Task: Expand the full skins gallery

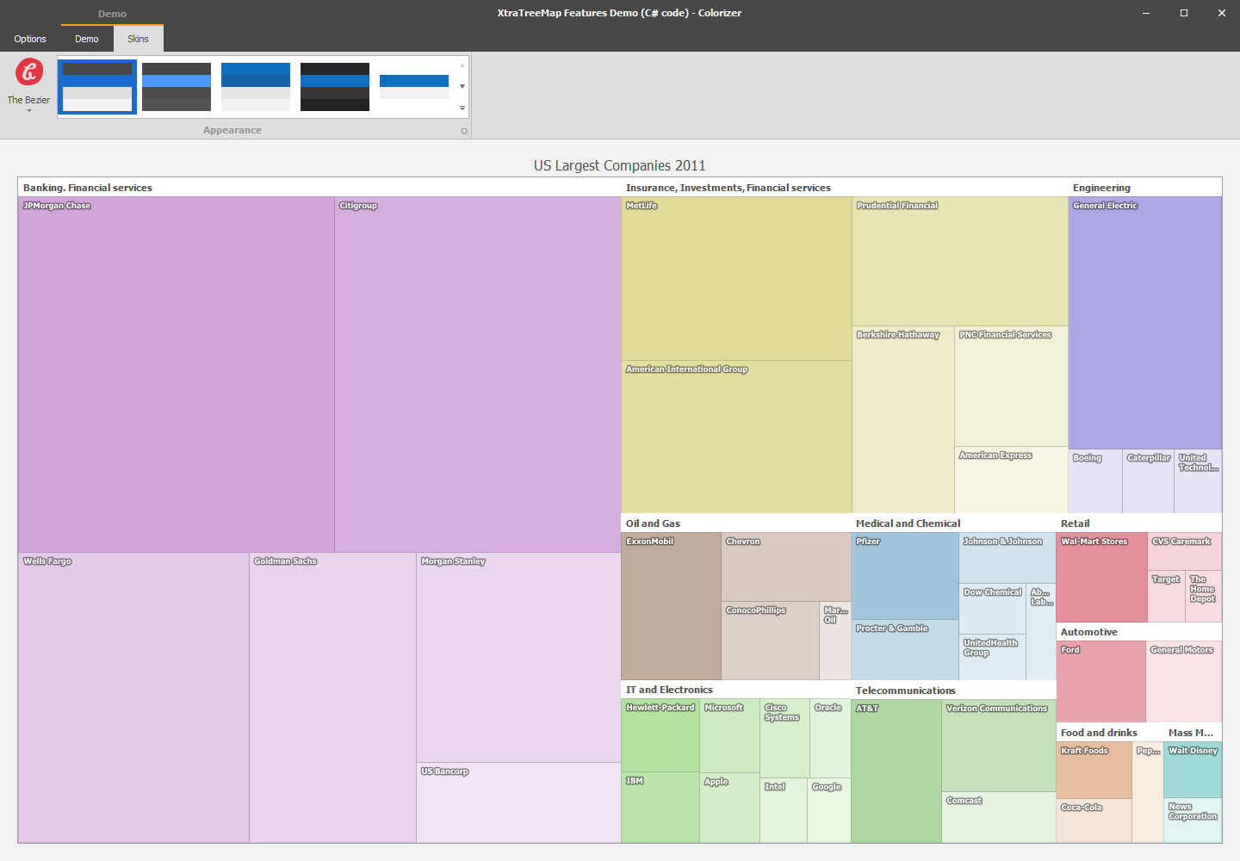Action: 462,106
